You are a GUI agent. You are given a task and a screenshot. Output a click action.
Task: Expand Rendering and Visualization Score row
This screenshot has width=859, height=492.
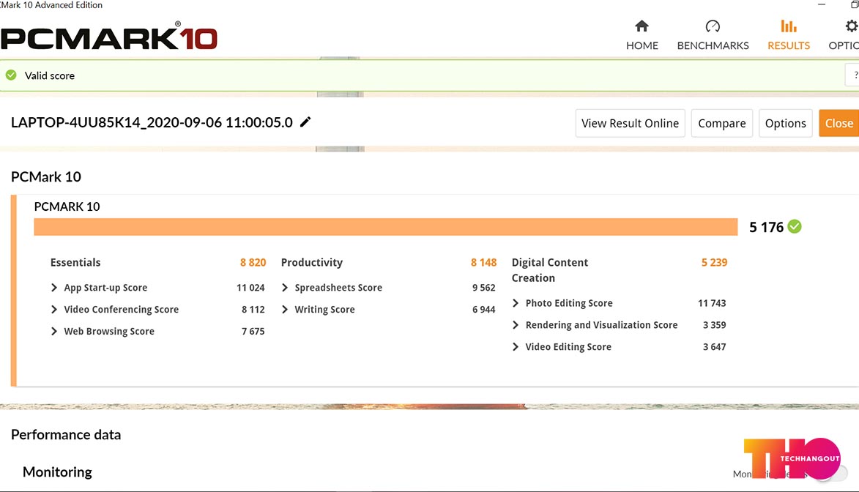coord(515,325)
